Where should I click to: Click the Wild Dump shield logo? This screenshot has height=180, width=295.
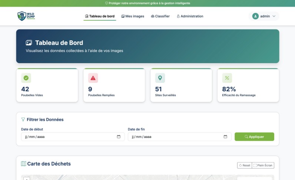(x=21, y=16)
